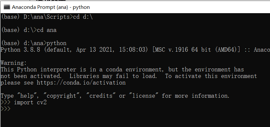Click the "Anaconda Prompt (ana) - python" title text

tap(51, 7)
